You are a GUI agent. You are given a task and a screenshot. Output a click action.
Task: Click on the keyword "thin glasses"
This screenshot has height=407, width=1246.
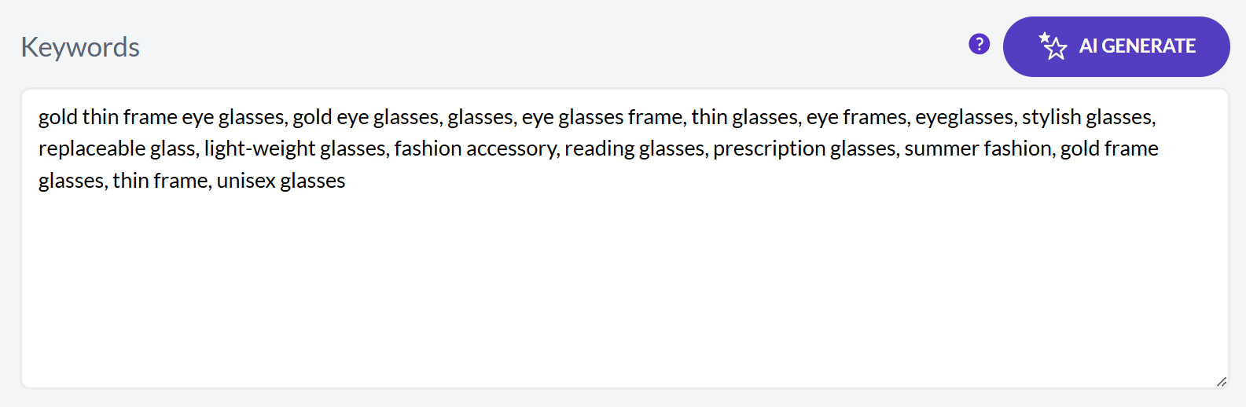[x=744, y=117]
